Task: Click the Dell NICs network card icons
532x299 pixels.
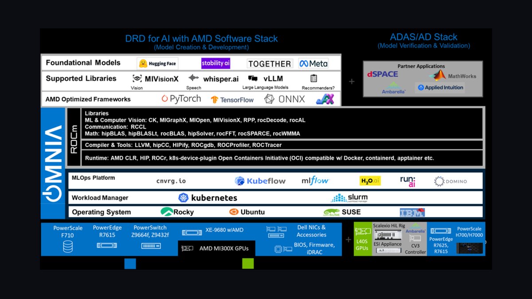Action: [278, 232]
